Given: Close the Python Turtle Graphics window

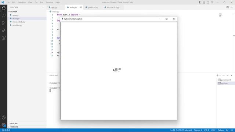Looking at the screenshot, I should coord(174,19).
